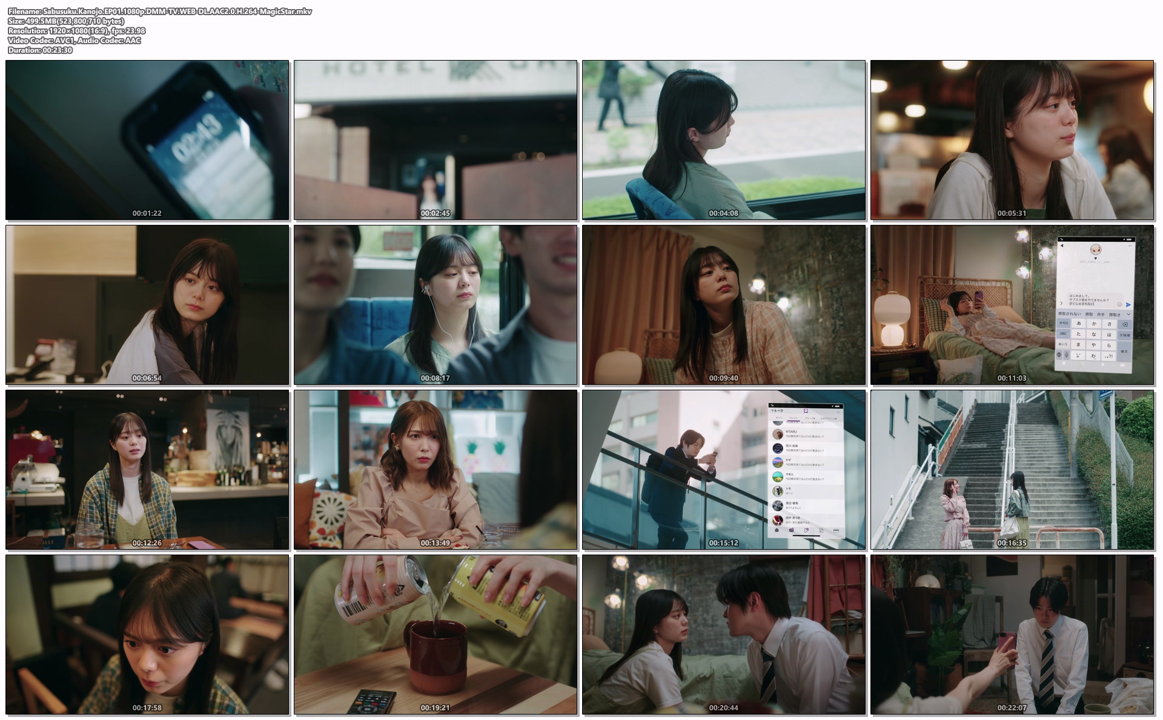The height and width of the screenshot is (720, 1163).
Task: Select the すべて tab in talk list
Action: (x=778, y=418)
